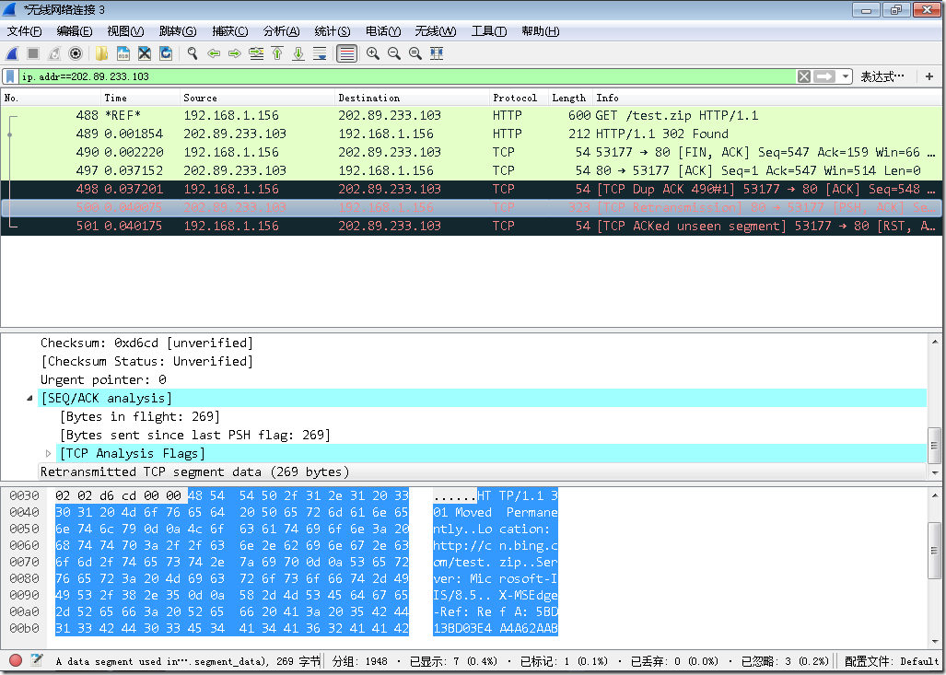Open the 帮助(H) menu
Viewport: 946px width, 675px height.
click(540, 31)
